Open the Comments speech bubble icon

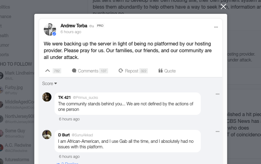pyautogui.click(x=74, y=71)
